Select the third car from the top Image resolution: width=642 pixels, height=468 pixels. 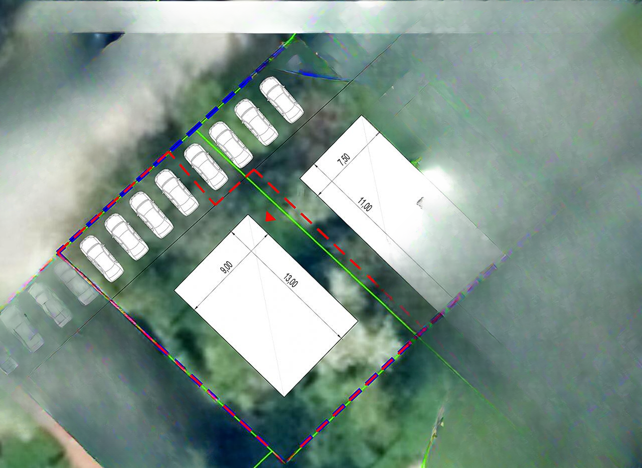pos(231,145)
